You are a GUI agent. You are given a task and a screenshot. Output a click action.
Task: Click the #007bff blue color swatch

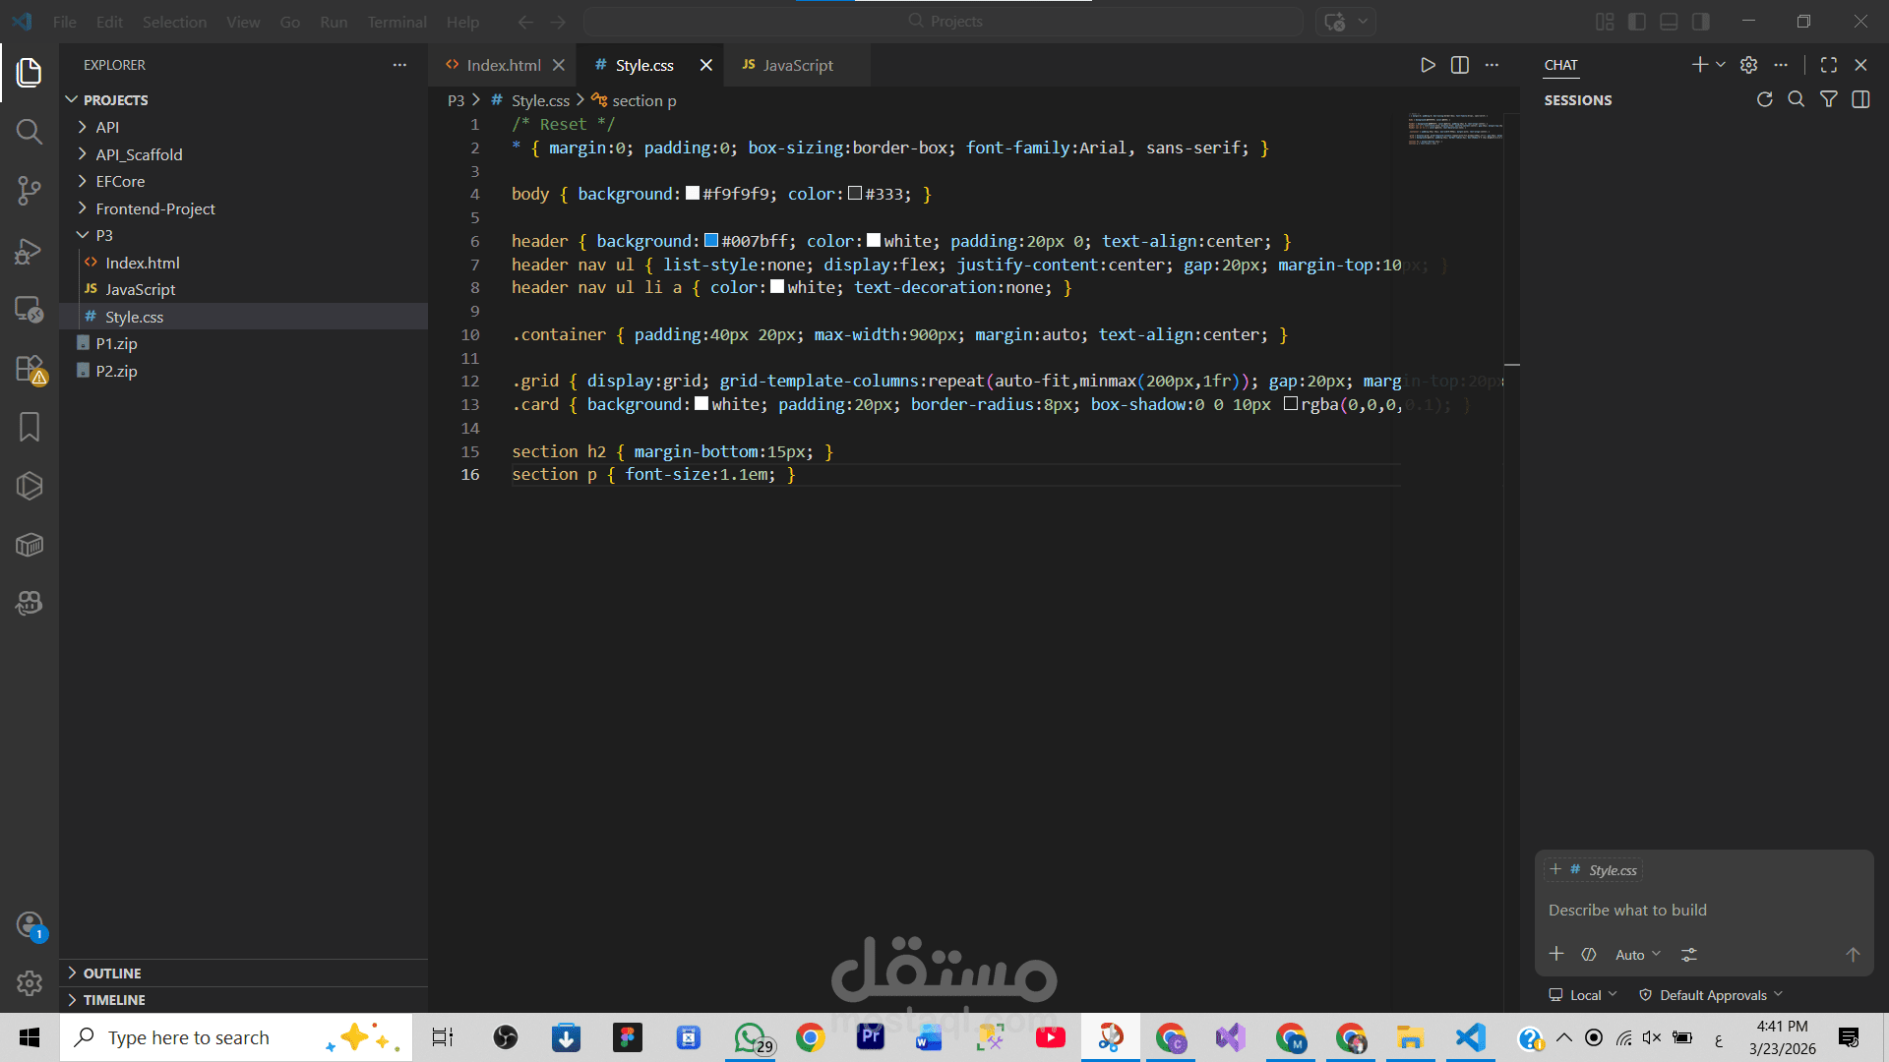pos(711,241)
